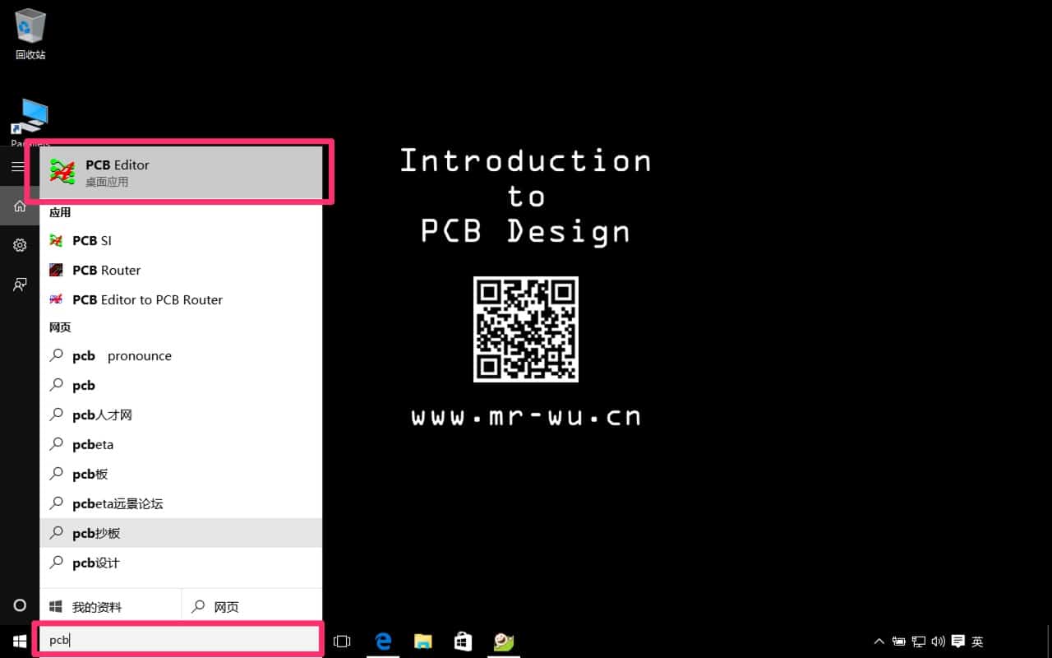Expand the hamburger menu in search panel
This screenshot has width=1052, height=658.
pos(18,167)
